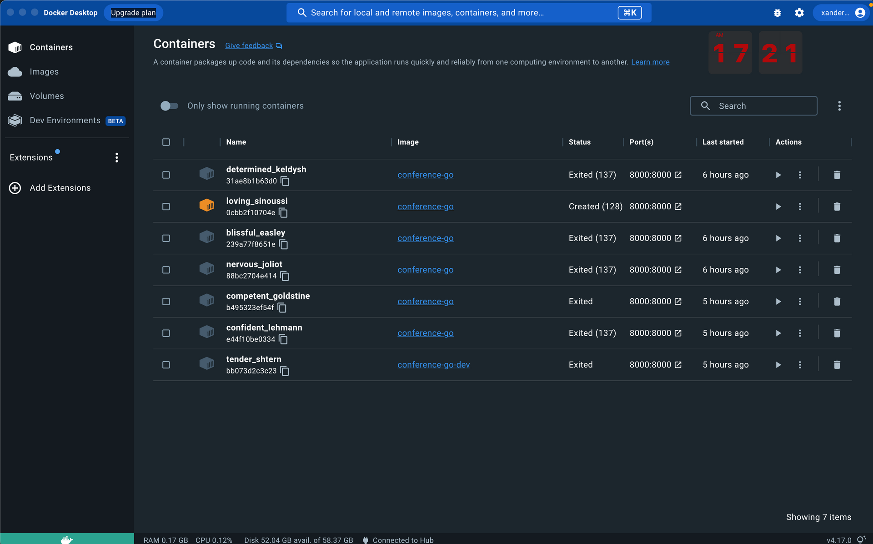Check the competent_goldstine row checkbox
Screen dimensions: 873x544
(x=166, y=302)
